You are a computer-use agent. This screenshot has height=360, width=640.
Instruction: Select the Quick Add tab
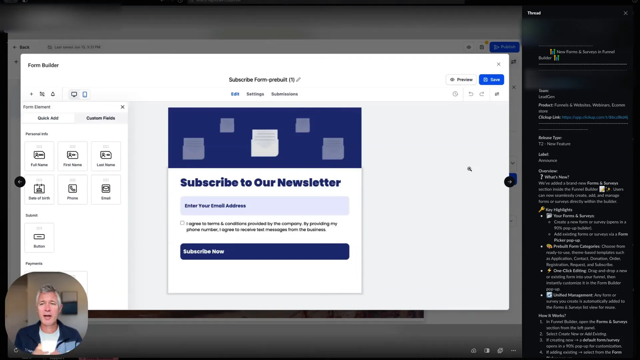[48, 118]
